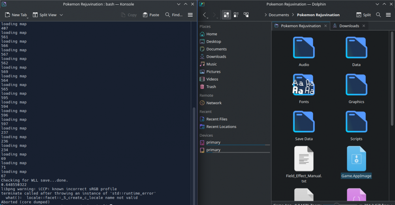The width and height of the screenshot is (395, 205).
Task: Click the 'Aborted (core dumped)' line in Konsole
Action: 25,202
